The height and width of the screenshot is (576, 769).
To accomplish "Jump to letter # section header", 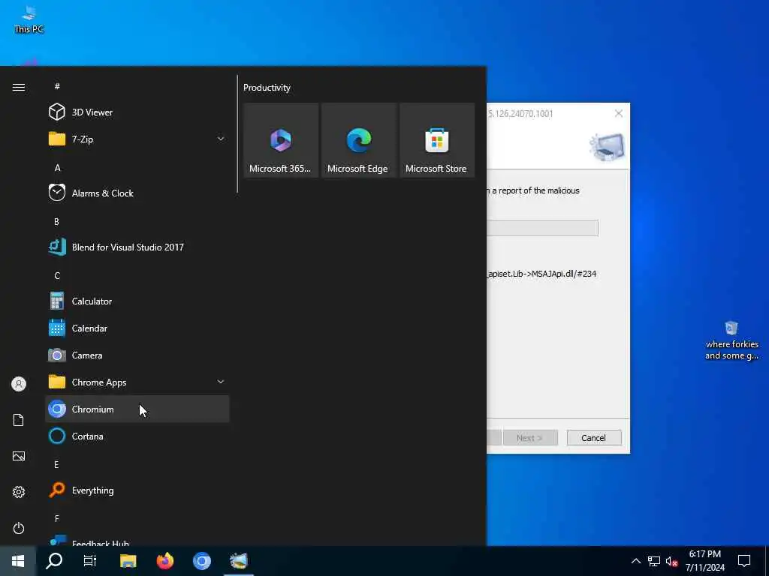I will [x=57, y=86].
